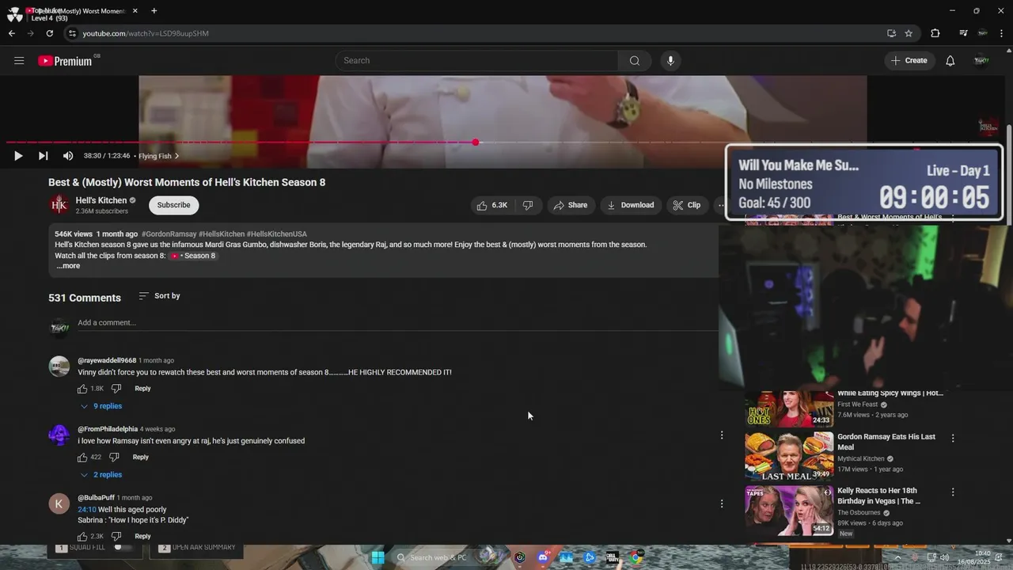Screen dimensions: 1013x570
Task: Like @FromPhiladelphia's comment
Action: (x=82, y=458)
